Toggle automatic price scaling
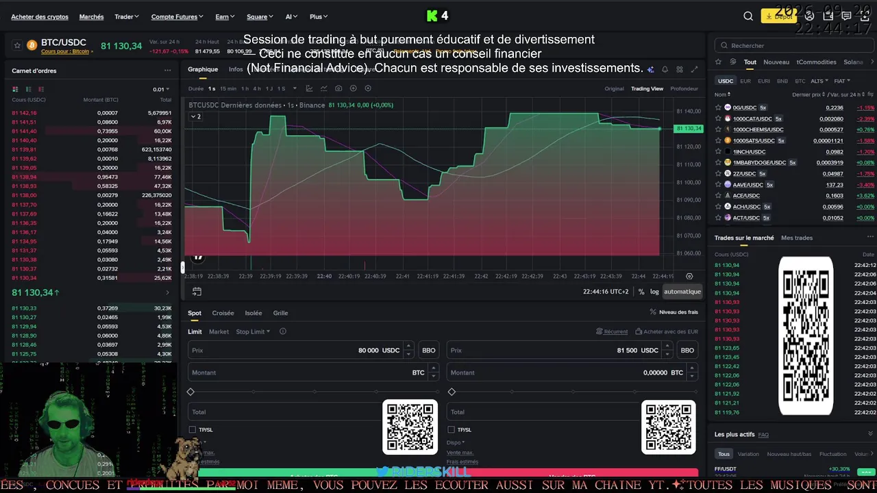 pos(682,292)
